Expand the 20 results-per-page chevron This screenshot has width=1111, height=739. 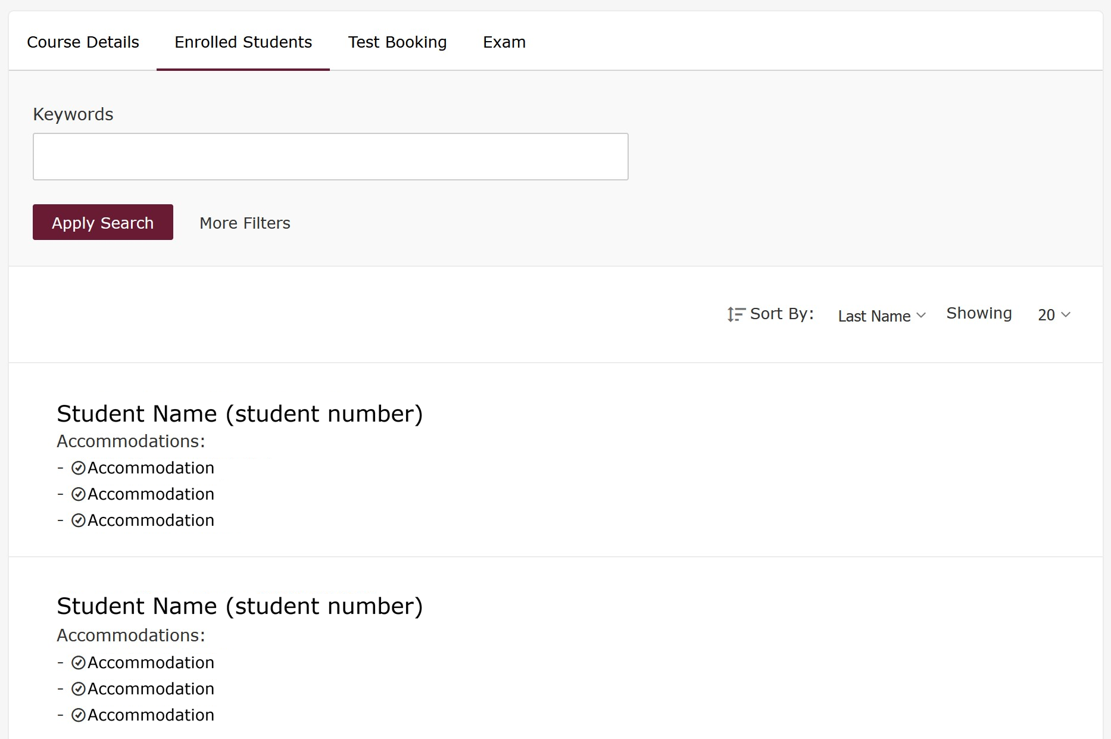click(1053, 315)
